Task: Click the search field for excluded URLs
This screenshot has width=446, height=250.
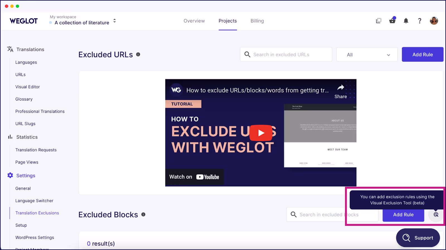Action: pyautogui.click(x=286, y=54)
